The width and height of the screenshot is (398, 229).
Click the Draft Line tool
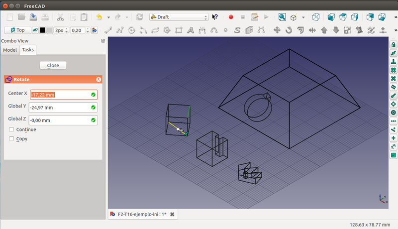click(108, 30)
